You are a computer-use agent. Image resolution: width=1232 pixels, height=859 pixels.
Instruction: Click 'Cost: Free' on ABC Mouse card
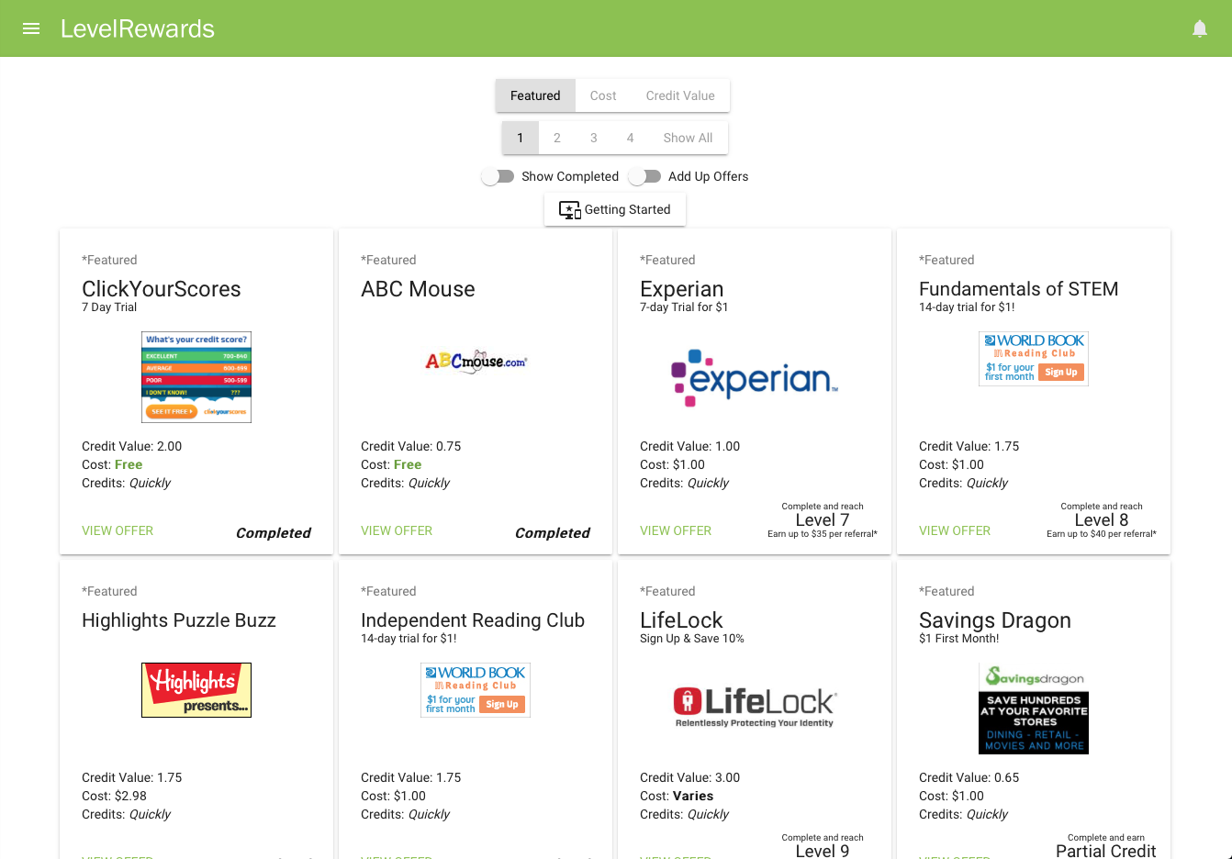[x=391, y=464]
